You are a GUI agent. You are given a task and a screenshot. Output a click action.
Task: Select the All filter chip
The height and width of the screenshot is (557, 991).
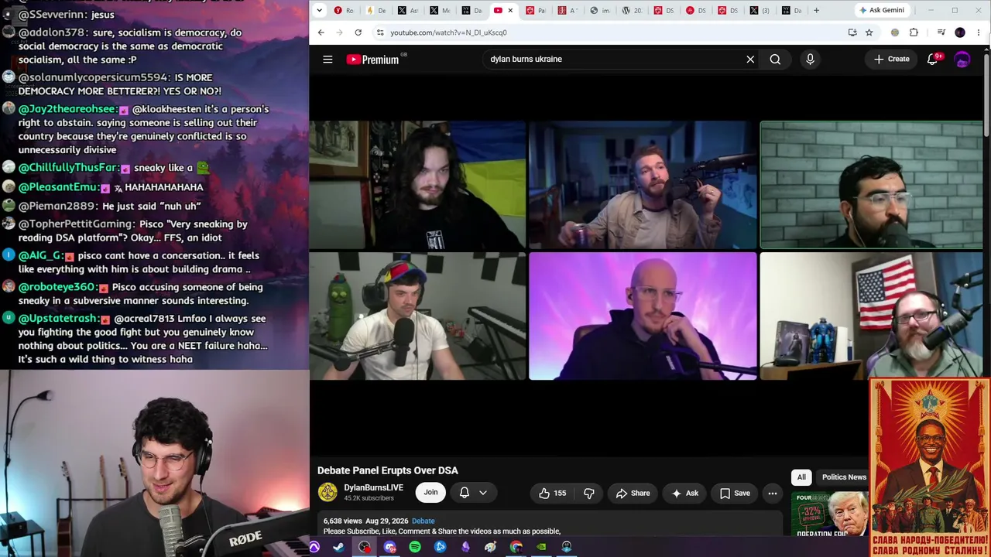click(801, 477)
